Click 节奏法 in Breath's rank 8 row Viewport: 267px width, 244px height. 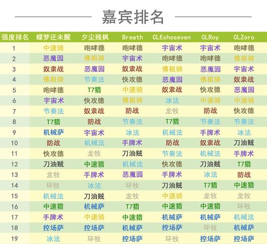pyautogui.click(x=133, y=122)
